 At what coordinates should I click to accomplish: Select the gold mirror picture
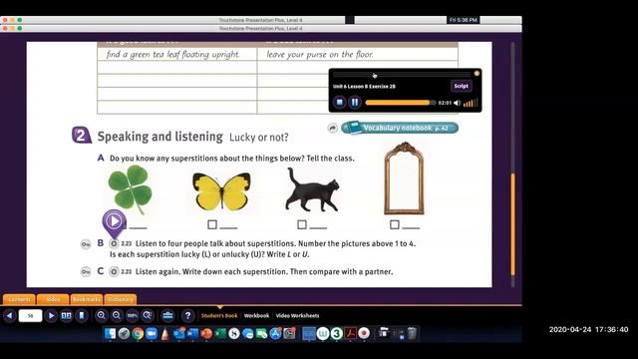point(404,179)
